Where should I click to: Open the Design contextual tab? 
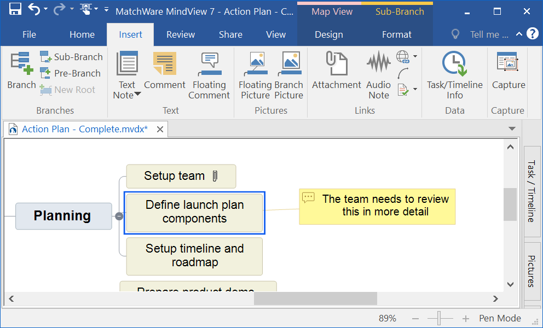pos(329,34)
